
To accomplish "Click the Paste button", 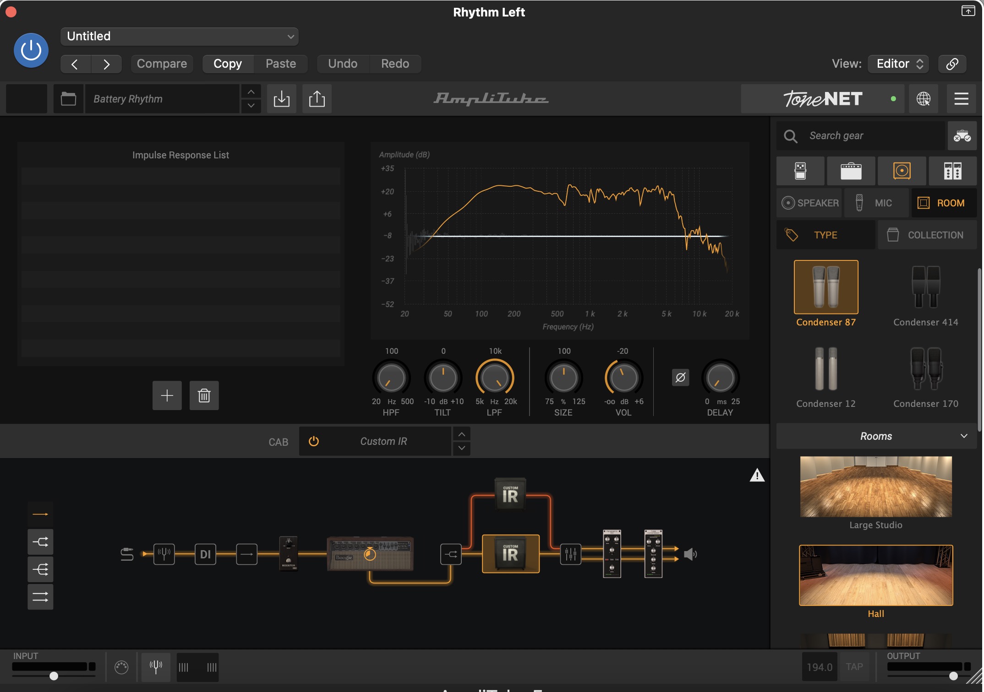I will point(281,64).
